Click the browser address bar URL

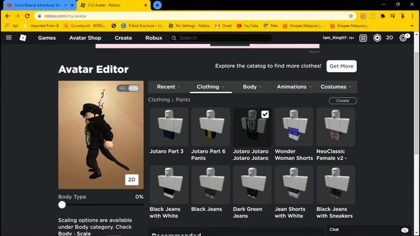(x=66, y=16)
